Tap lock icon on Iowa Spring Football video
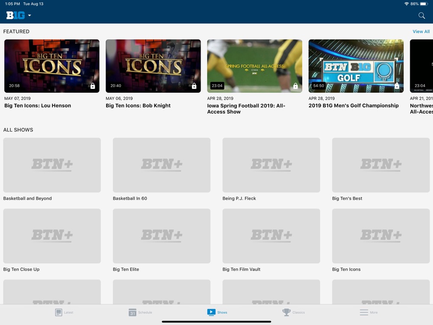Screen dimensions: 433x325 coord(295,86)
